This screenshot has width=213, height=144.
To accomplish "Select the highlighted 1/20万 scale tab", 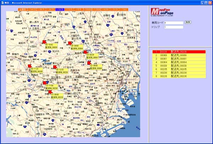I will [x=60, y=9].
